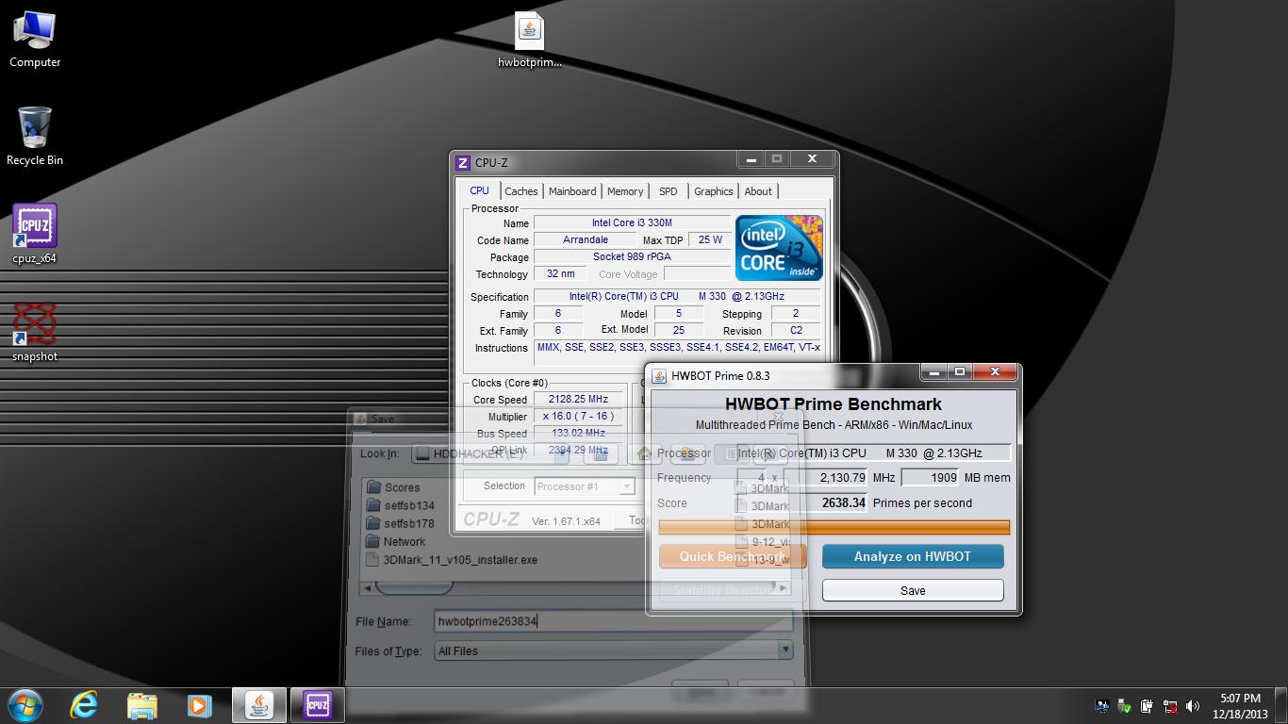Select 3DMark_11_v105_installer.exe file
This screenshot has width=1288, height=724.
coord(452,559)
